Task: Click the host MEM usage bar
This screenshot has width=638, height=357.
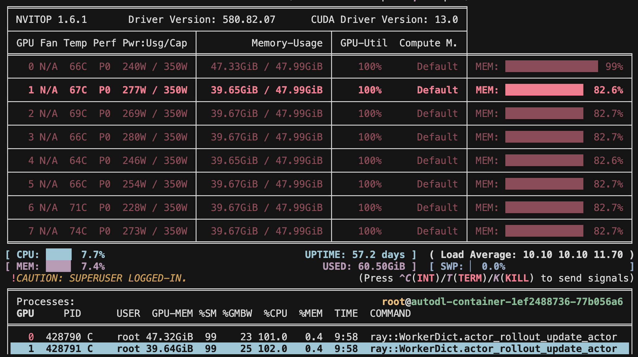Action: (x=58, y=266)
